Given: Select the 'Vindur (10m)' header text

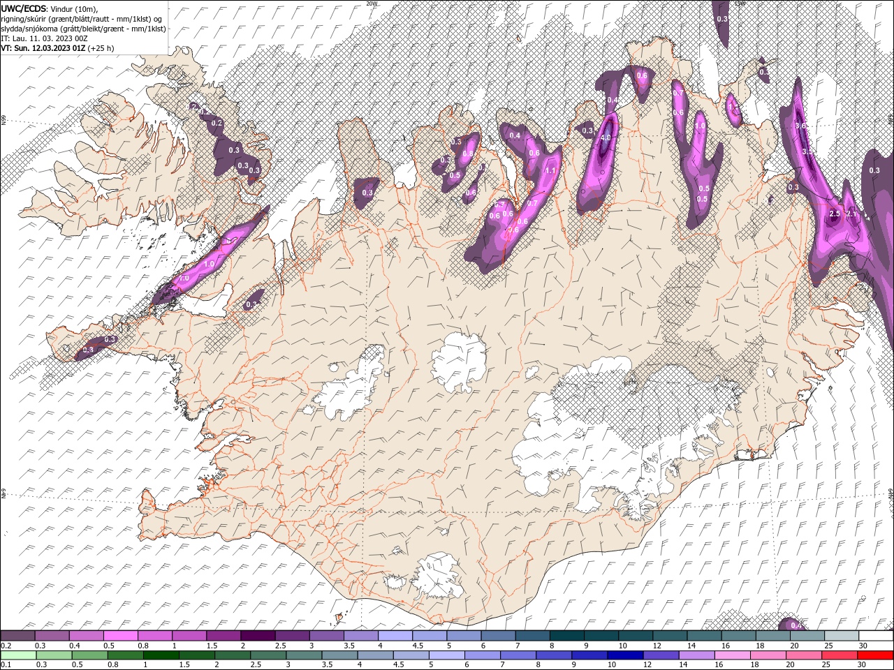Looking at the screenshot, I should [74, 8].
